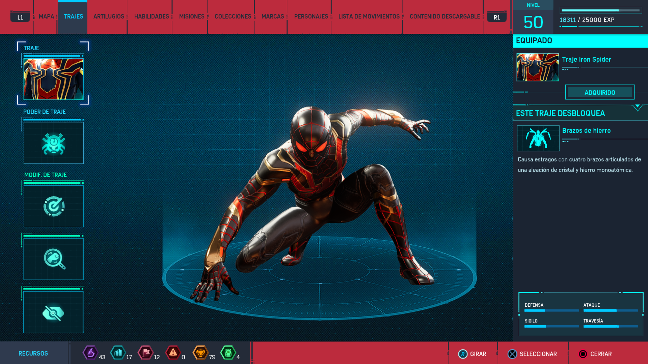Switch to the Artilugios tab
Image resolution: width=648 pixels, height=364 pixels.
tap(109, 17)
